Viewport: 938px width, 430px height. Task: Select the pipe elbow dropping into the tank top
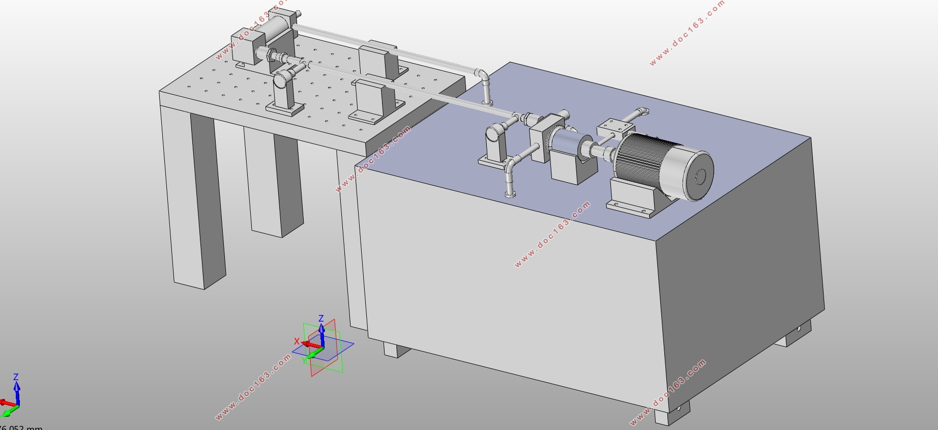(x=485, y=87)
